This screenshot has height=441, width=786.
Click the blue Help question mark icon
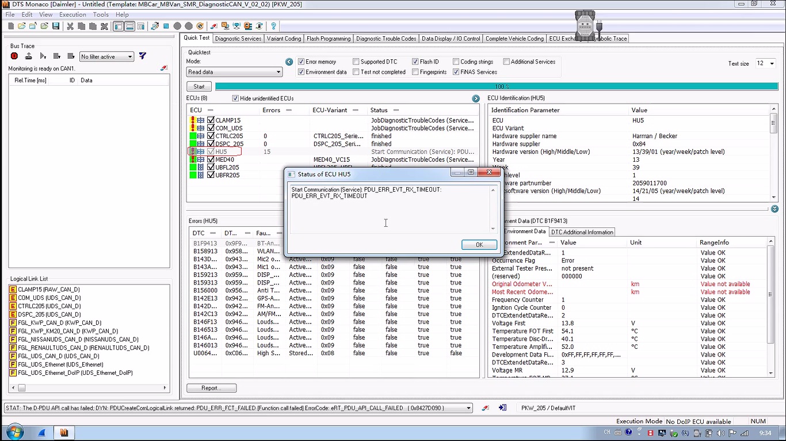tap(273, 26)
